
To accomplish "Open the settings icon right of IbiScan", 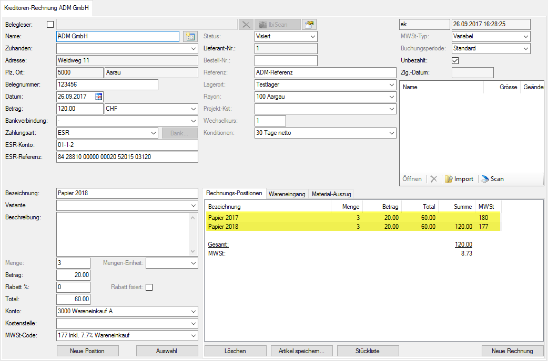I will coord(309,24).
